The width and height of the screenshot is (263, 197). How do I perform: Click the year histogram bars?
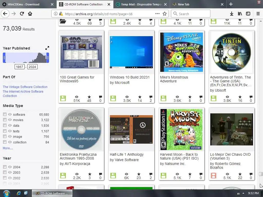tap(26, 58)
